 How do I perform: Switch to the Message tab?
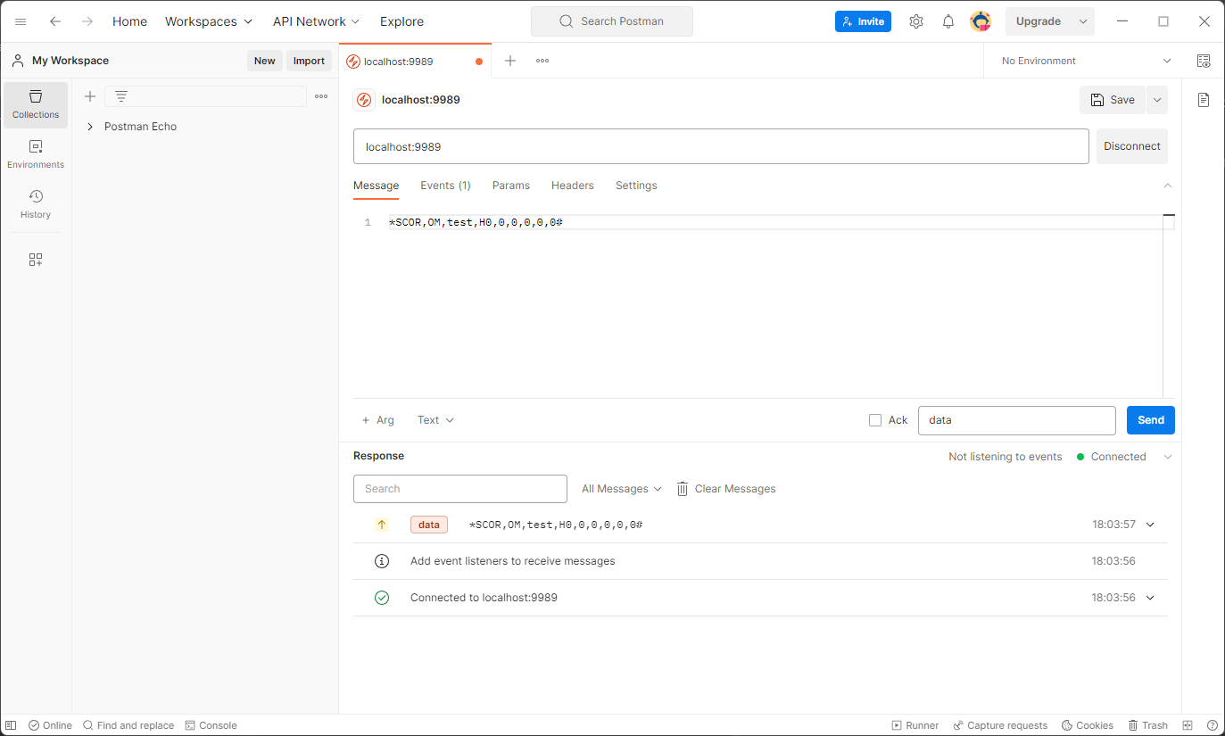point(377,186)
